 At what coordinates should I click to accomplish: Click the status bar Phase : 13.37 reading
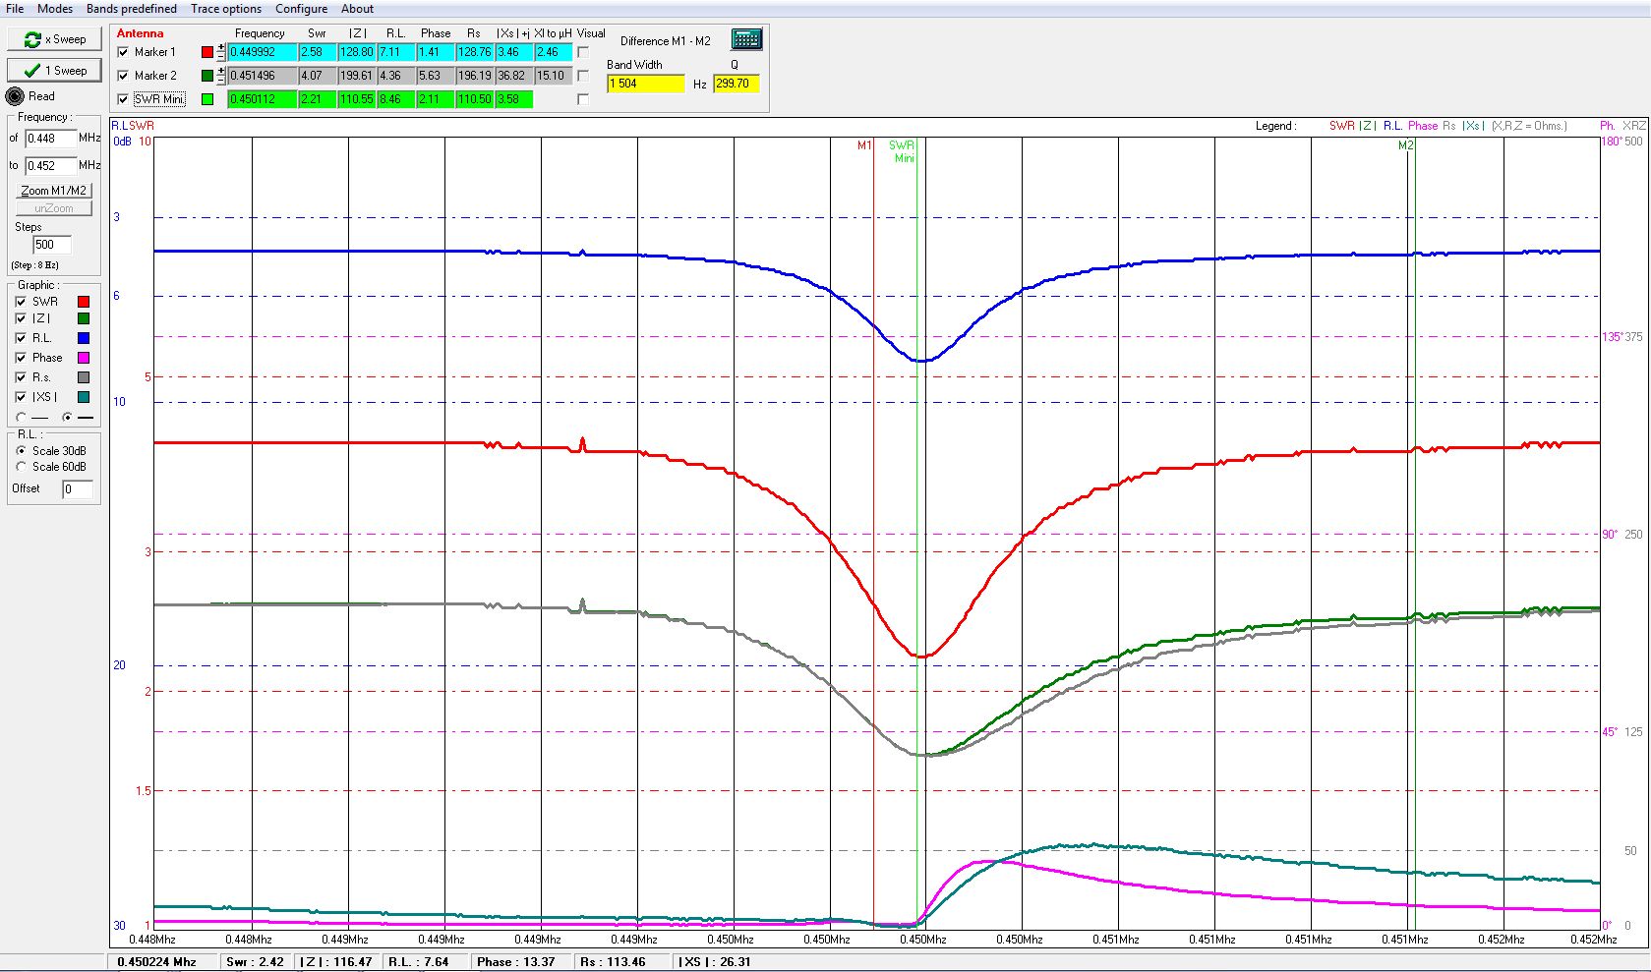[516, 962]
